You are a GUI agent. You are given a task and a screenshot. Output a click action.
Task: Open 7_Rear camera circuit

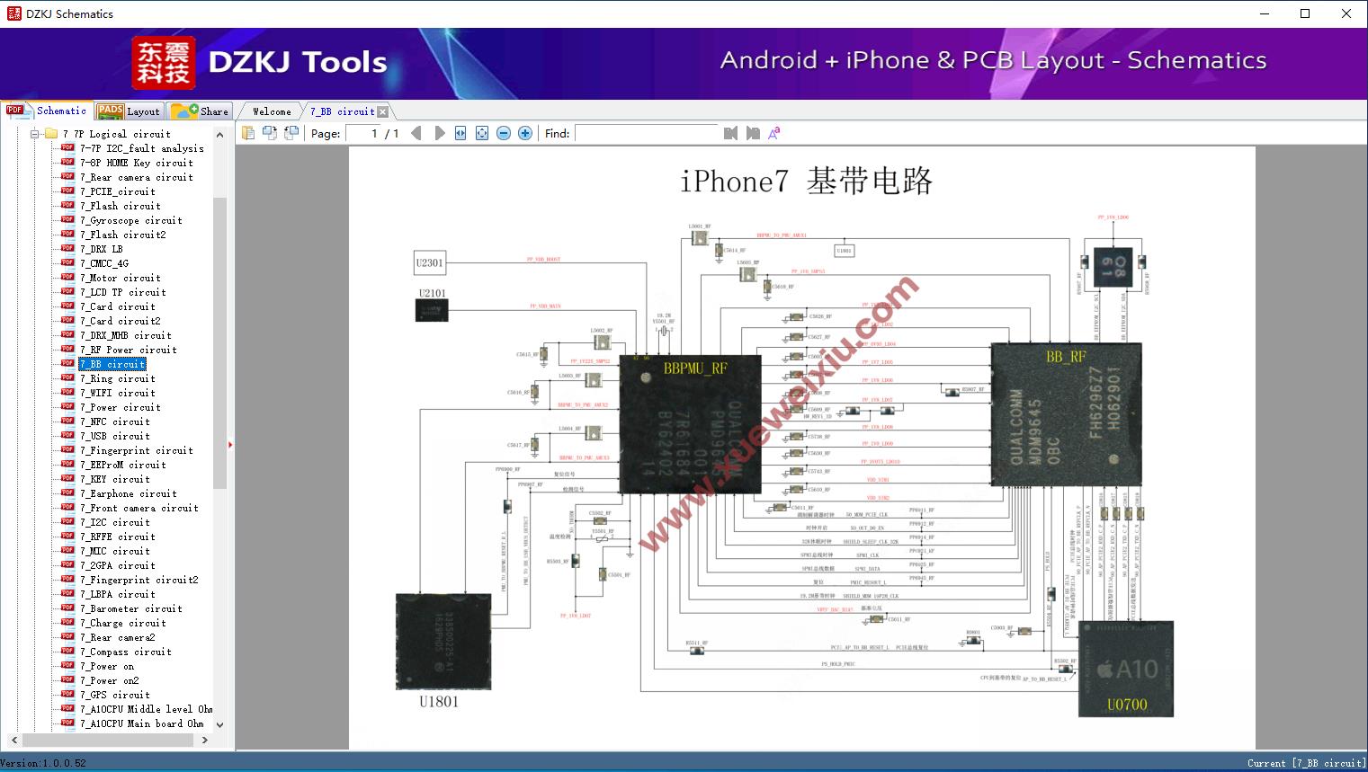137,177
